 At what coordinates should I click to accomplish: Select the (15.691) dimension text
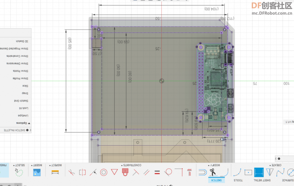pyautogui.click(x=214, y=130)
